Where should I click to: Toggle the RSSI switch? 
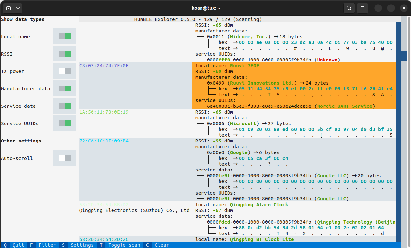(65, 54)
